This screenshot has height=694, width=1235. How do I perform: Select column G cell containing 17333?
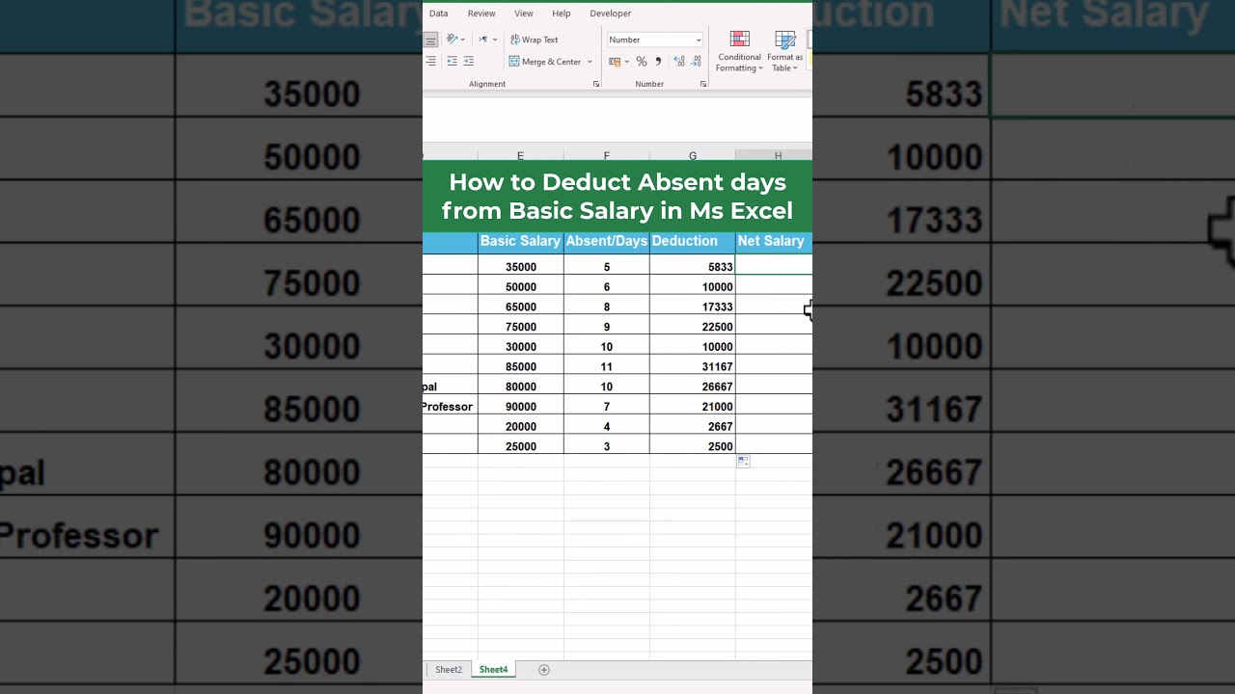pyautogui.click(x=692, y=307)
